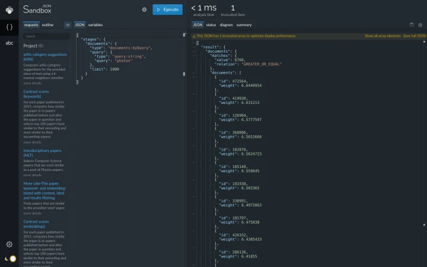Collapse the entry with id 286136
Viewport: 427px width, 267px height.
(x=193, y=248)
